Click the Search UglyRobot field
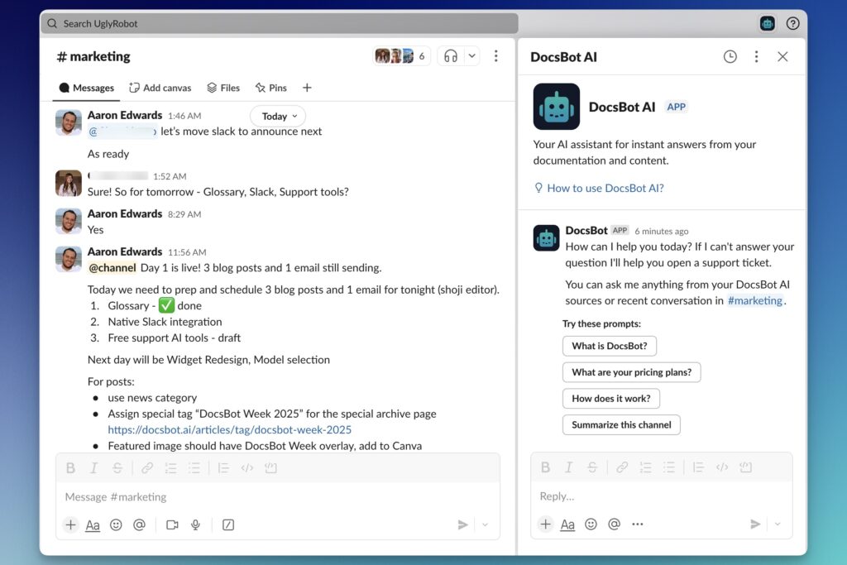Viewport: 847px width, 565px height. 279,23
